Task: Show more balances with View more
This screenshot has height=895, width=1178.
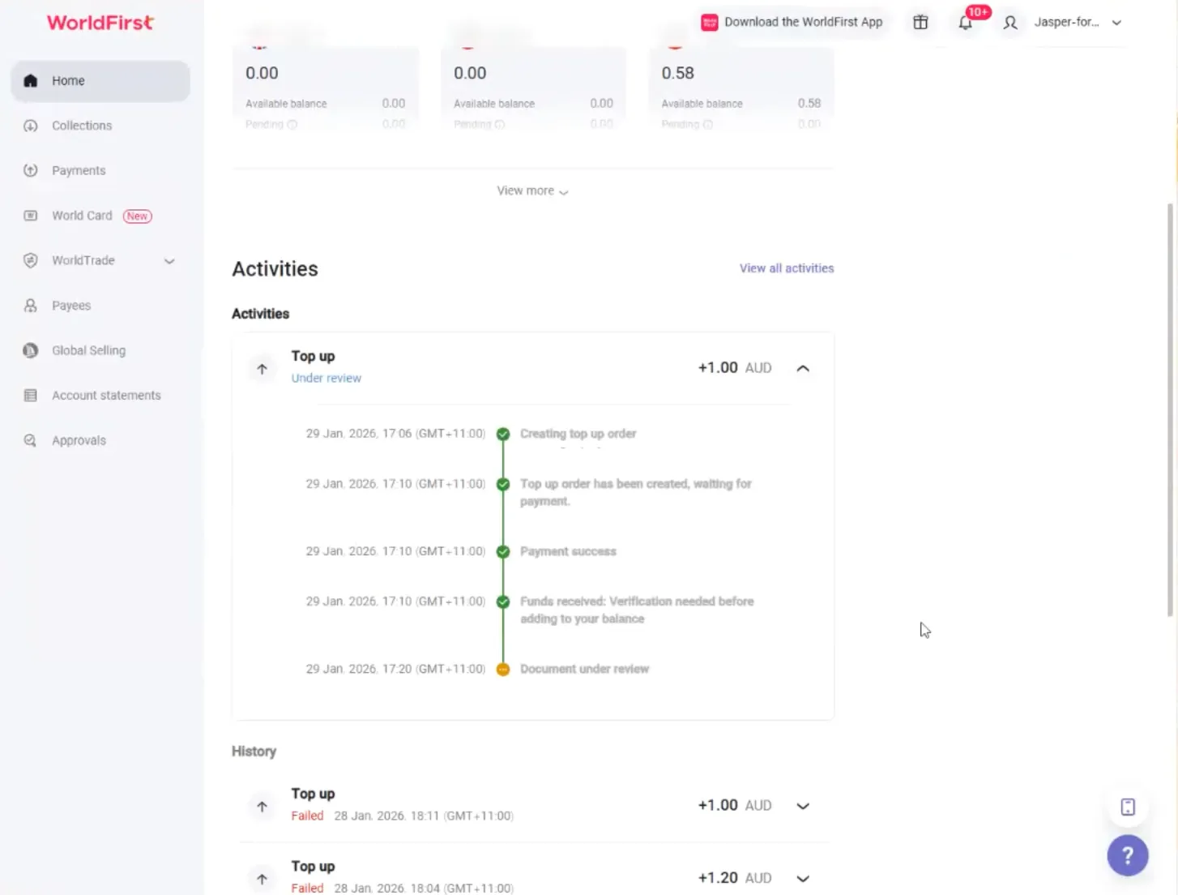Action: click(x=532, y=191)
